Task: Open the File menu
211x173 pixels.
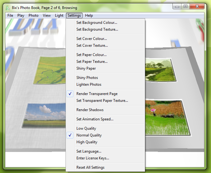Action: tap(10, 15)
